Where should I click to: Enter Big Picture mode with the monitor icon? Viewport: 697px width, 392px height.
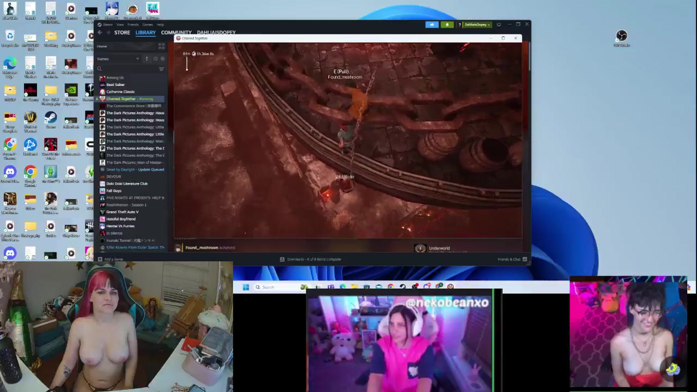[499, 25]
